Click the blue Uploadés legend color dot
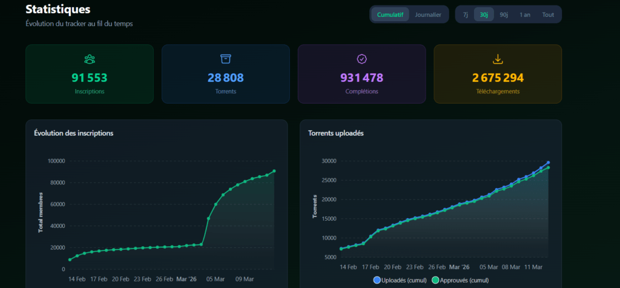The height and width of the screenshot is (288, 620). [377, 280]
